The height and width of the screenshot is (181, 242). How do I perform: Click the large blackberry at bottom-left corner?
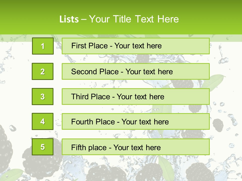click(6, 148)
